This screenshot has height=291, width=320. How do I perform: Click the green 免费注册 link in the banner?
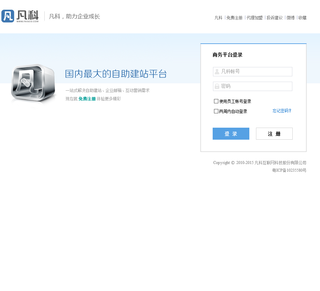(x=87, y=99)
